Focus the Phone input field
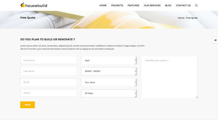218x120 pixels. point(48,93)
